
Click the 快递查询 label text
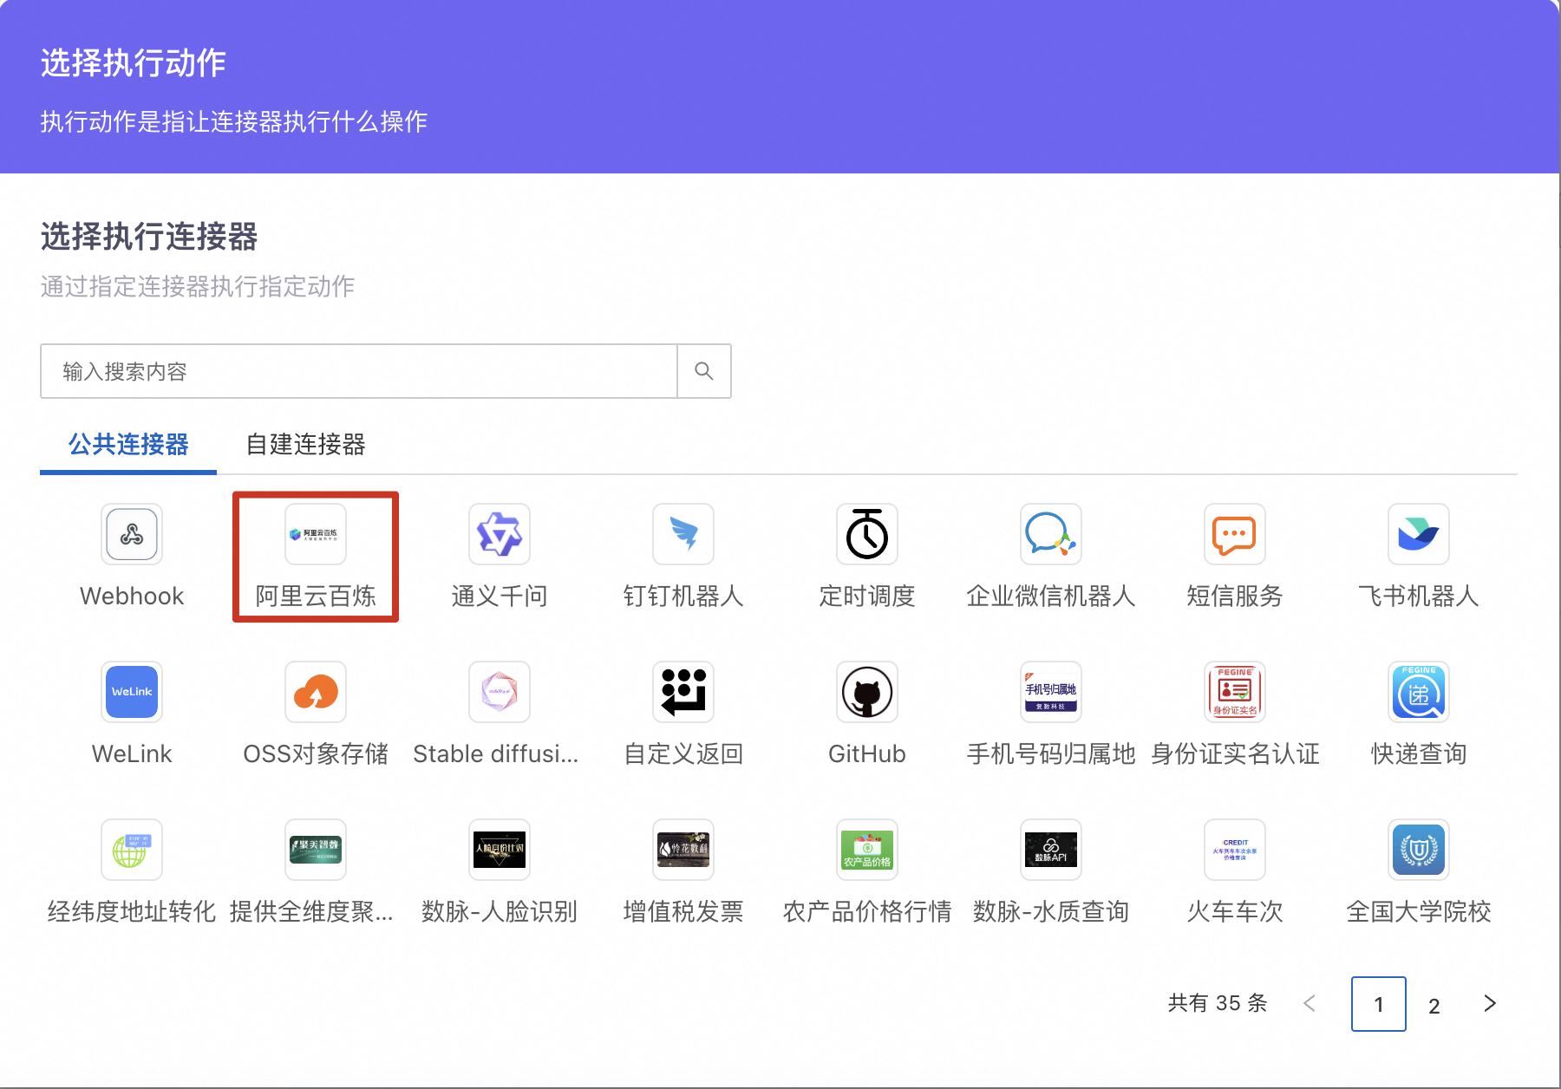[1419, 754]
